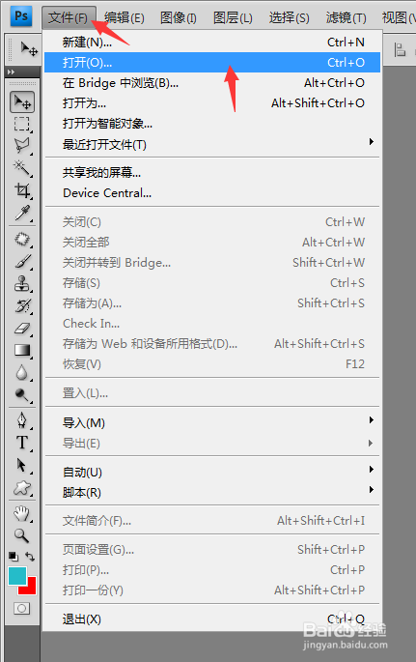Pick the Crop tool

pyautogui.click(x=22, y=190)
